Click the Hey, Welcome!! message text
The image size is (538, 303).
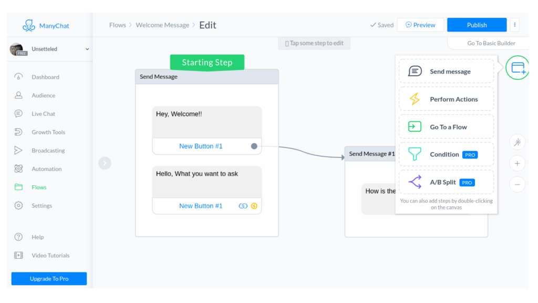(x=179, y=114)
